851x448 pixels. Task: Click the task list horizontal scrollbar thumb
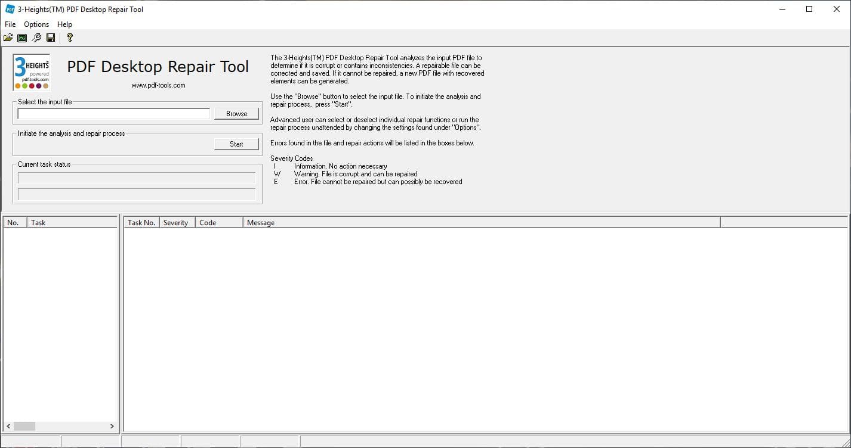pyautogui.click(x=24, y=427)
